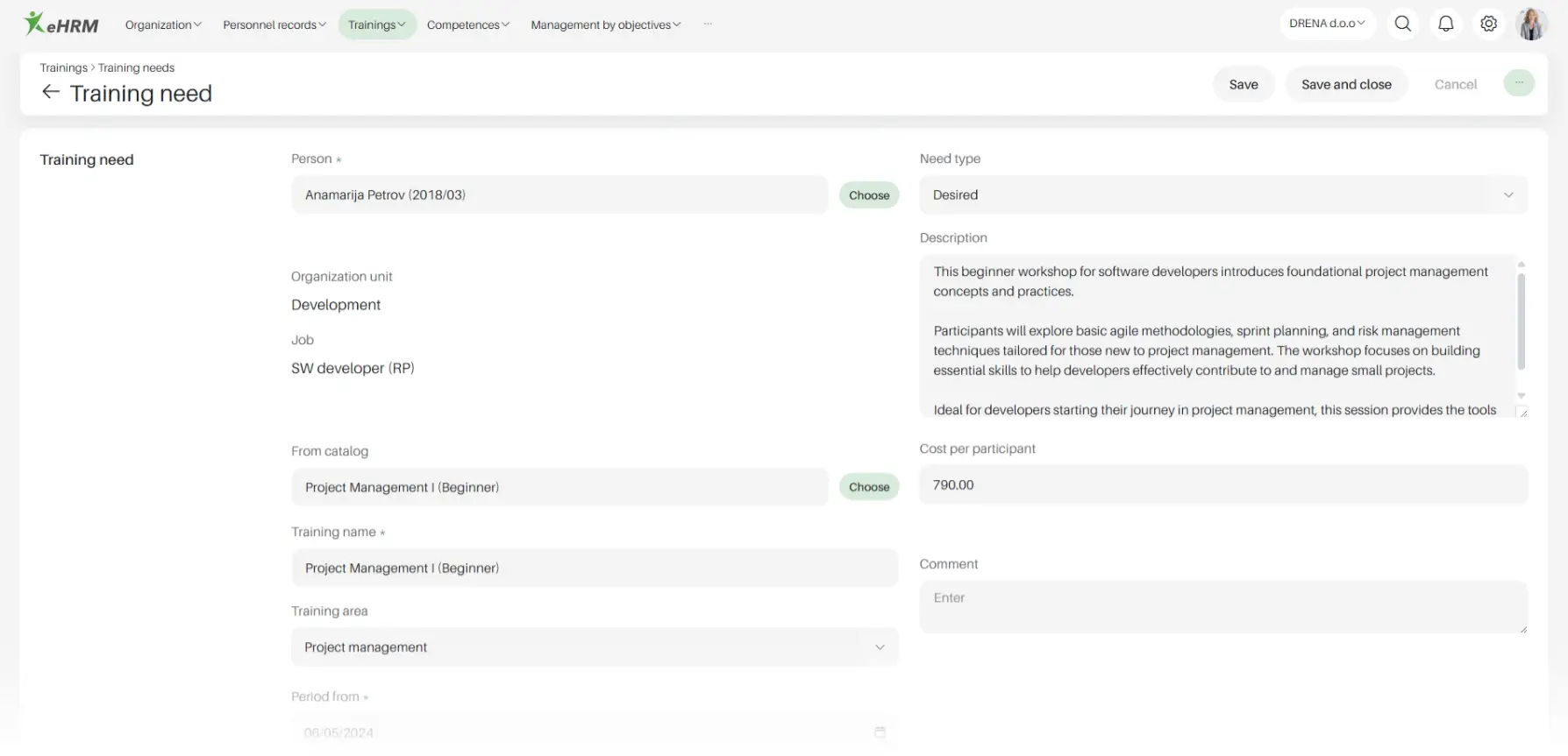1568x756 pixels.
Task: Click the Training needs breadcrumb link
Action: pos(136,67)
